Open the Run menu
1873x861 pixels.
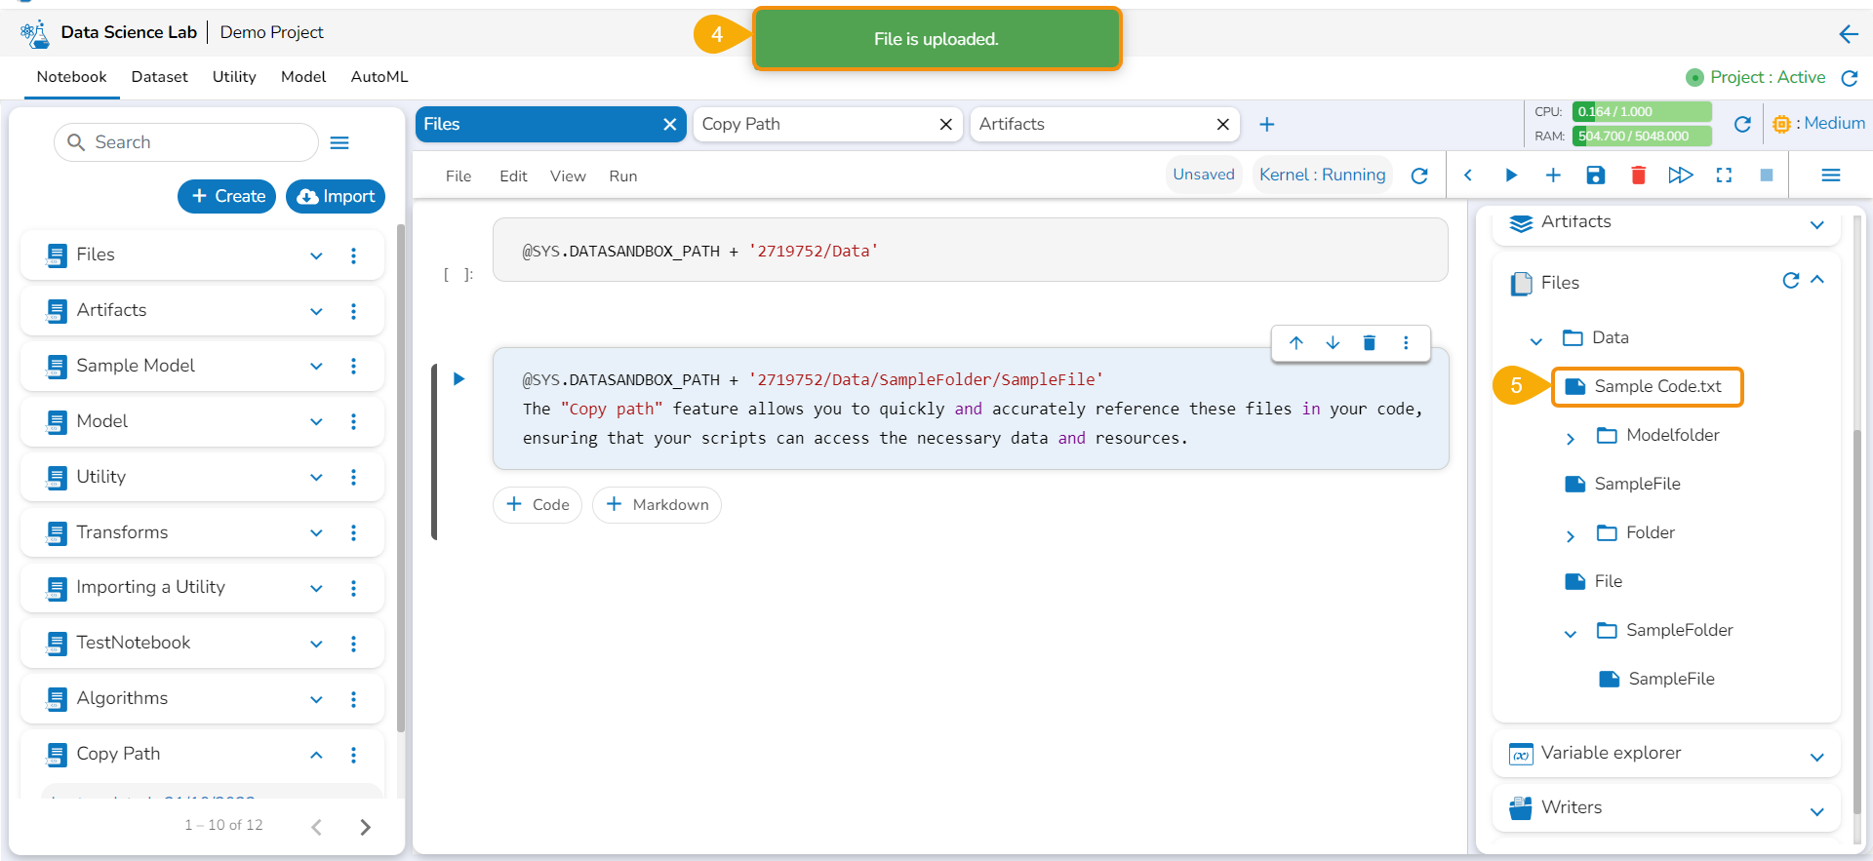622,176
